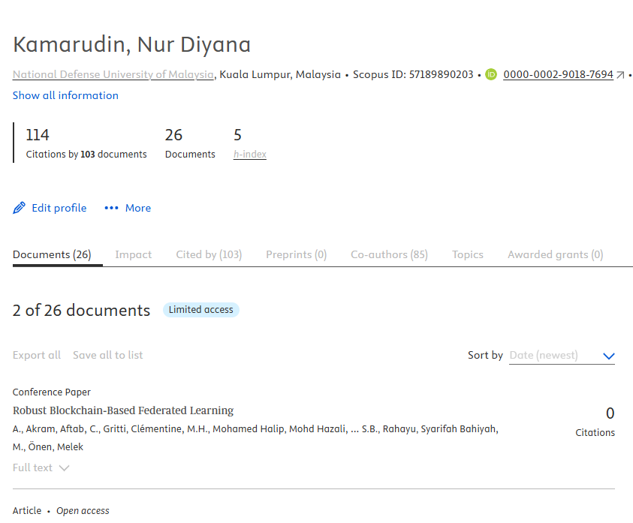
Task: Open the Topics tab
Action: pos(467,254)
